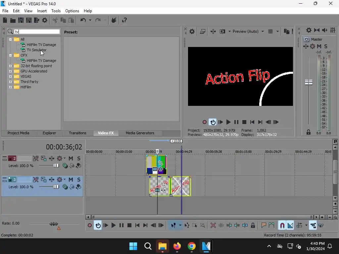Mute video track 3
The image size is (339, 254).
click(71, 180)
